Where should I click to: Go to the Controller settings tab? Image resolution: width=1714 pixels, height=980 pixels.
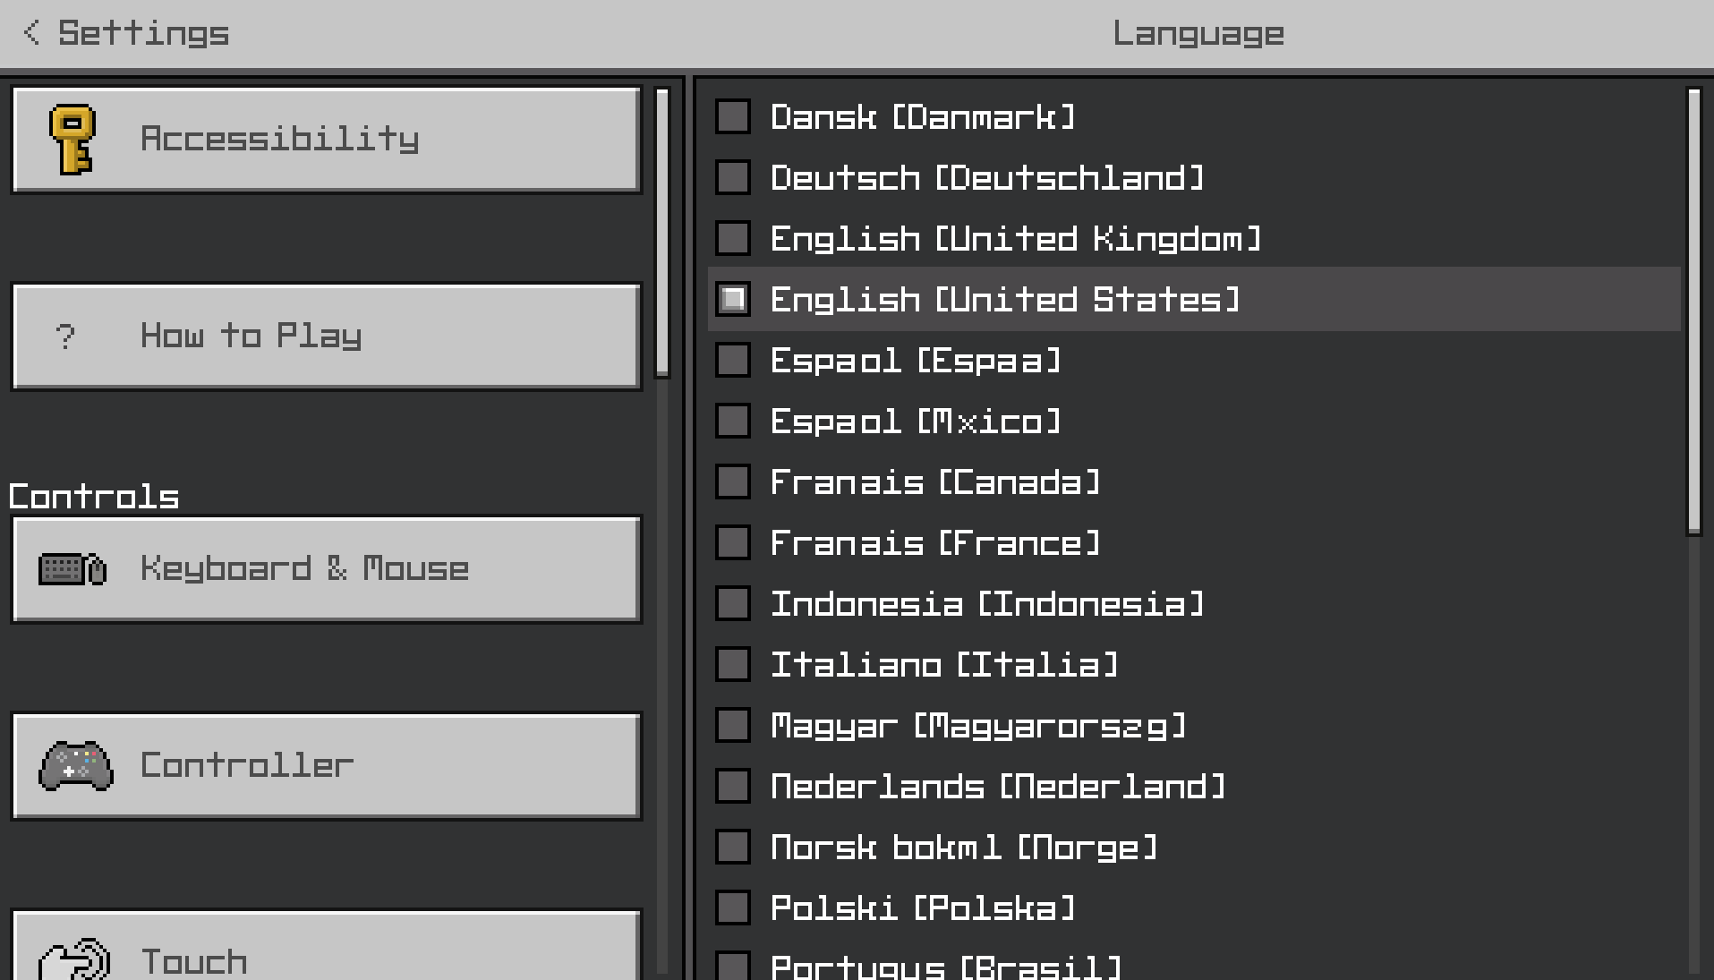[x=327, y=766]
